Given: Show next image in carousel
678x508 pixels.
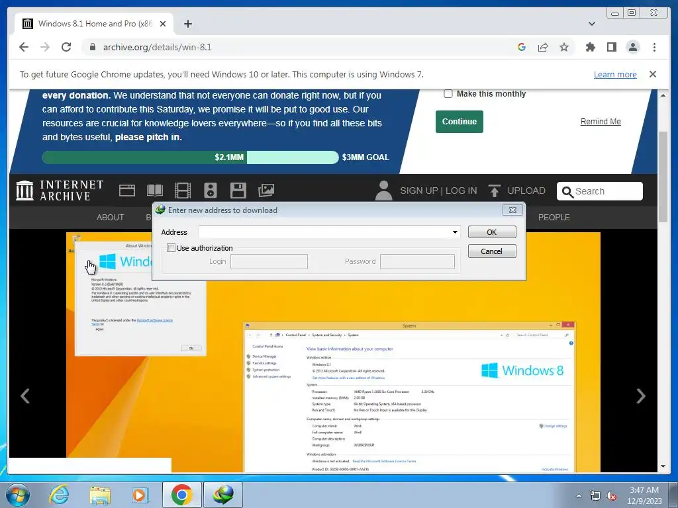Looking at the screenshot, I should tap(641, 396).
